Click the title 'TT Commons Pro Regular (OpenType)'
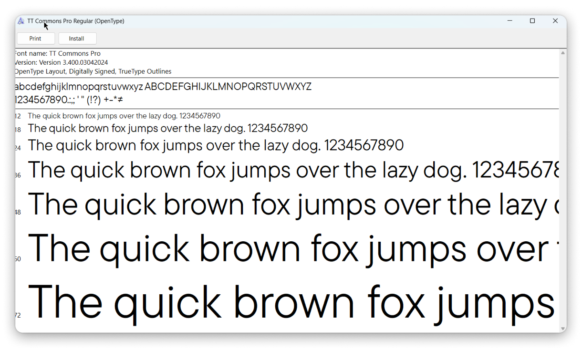The height and width of the screenshot is (348, 582). pyautogui.click(x=76, y=21)
